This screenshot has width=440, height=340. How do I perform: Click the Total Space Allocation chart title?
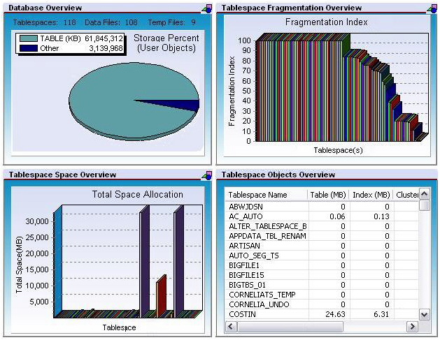138,194
